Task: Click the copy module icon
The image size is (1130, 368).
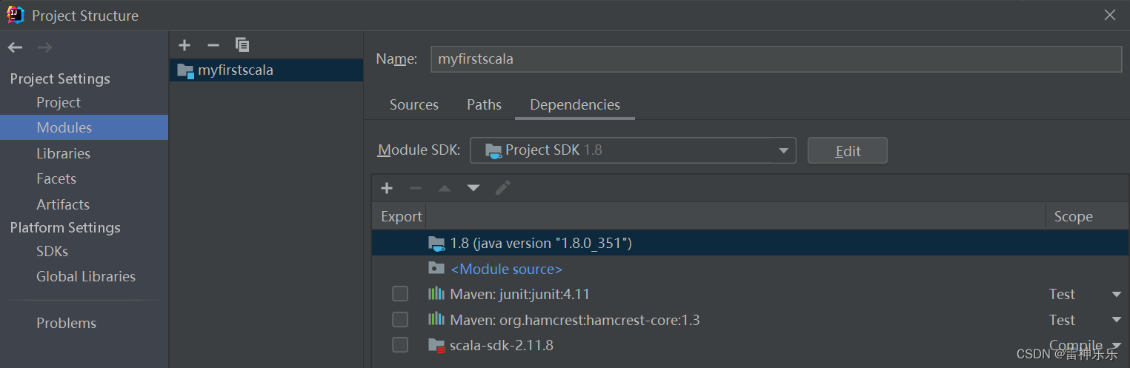Action: click(242, 45)
